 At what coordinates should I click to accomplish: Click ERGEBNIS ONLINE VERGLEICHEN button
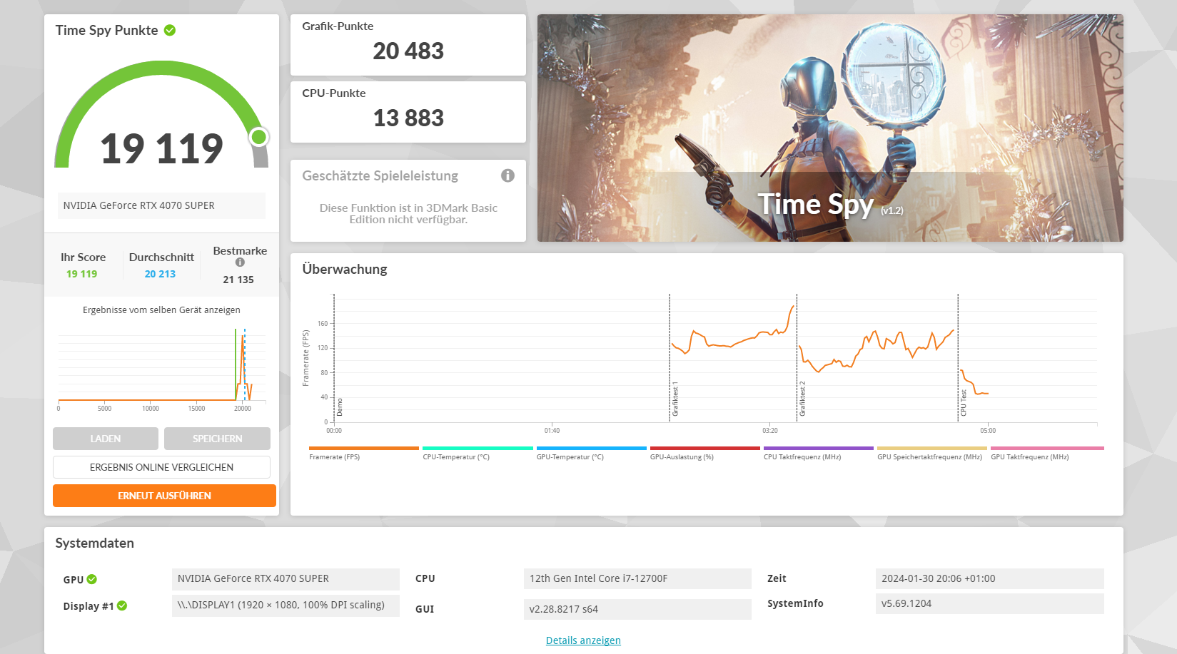[161, 467]
